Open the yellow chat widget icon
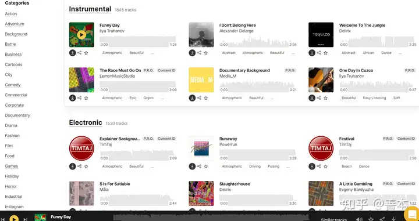This screenshot has width=419, height=221. coord(412,213)
